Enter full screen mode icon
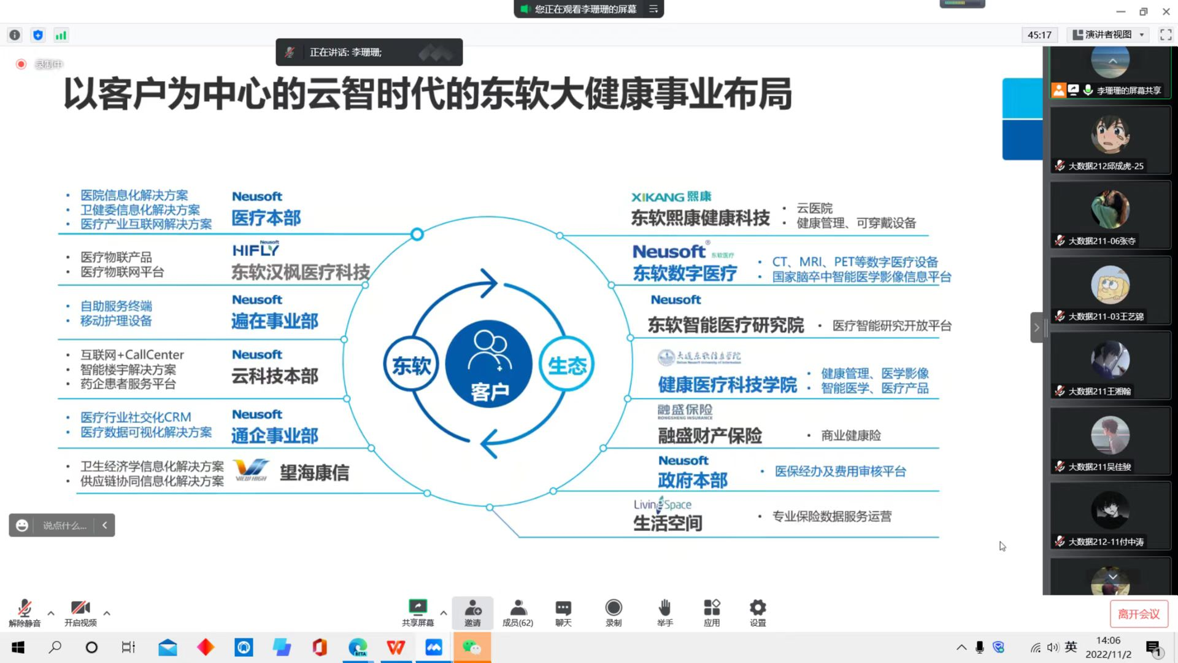 tap(1166, 35)
